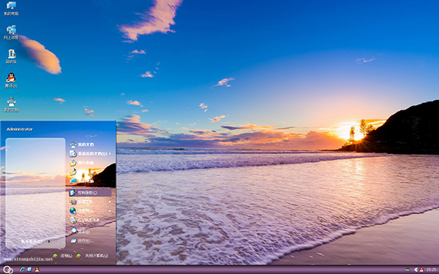Open the 我的文档 desktop icon
439x274 pixels.
(x=11, y=104)
